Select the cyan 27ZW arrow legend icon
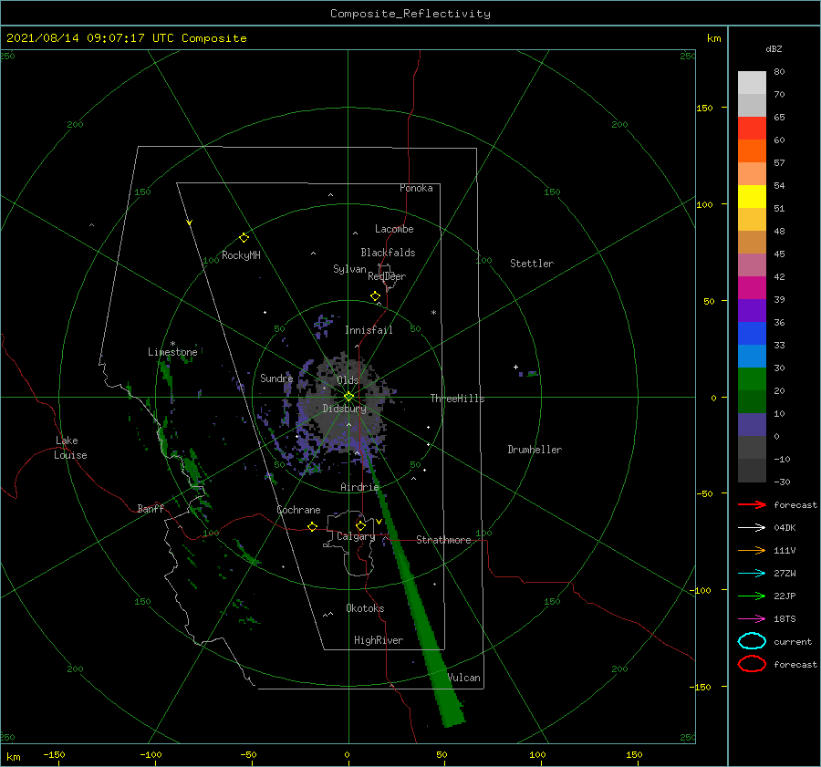This screenshot has width=821, height=767. (x=752, y=573)
